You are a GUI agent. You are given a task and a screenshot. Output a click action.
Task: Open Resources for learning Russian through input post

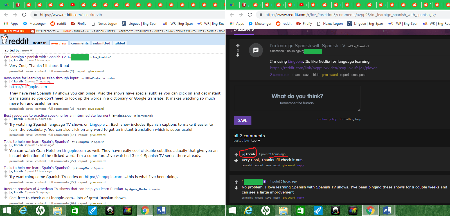coord(41,78)
